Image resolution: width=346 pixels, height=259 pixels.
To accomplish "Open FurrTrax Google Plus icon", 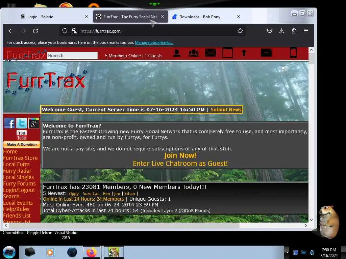I will tap(34, 123).
